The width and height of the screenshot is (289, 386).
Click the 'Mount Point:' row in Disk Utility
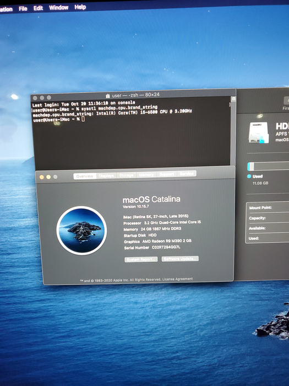coord(269,207)
